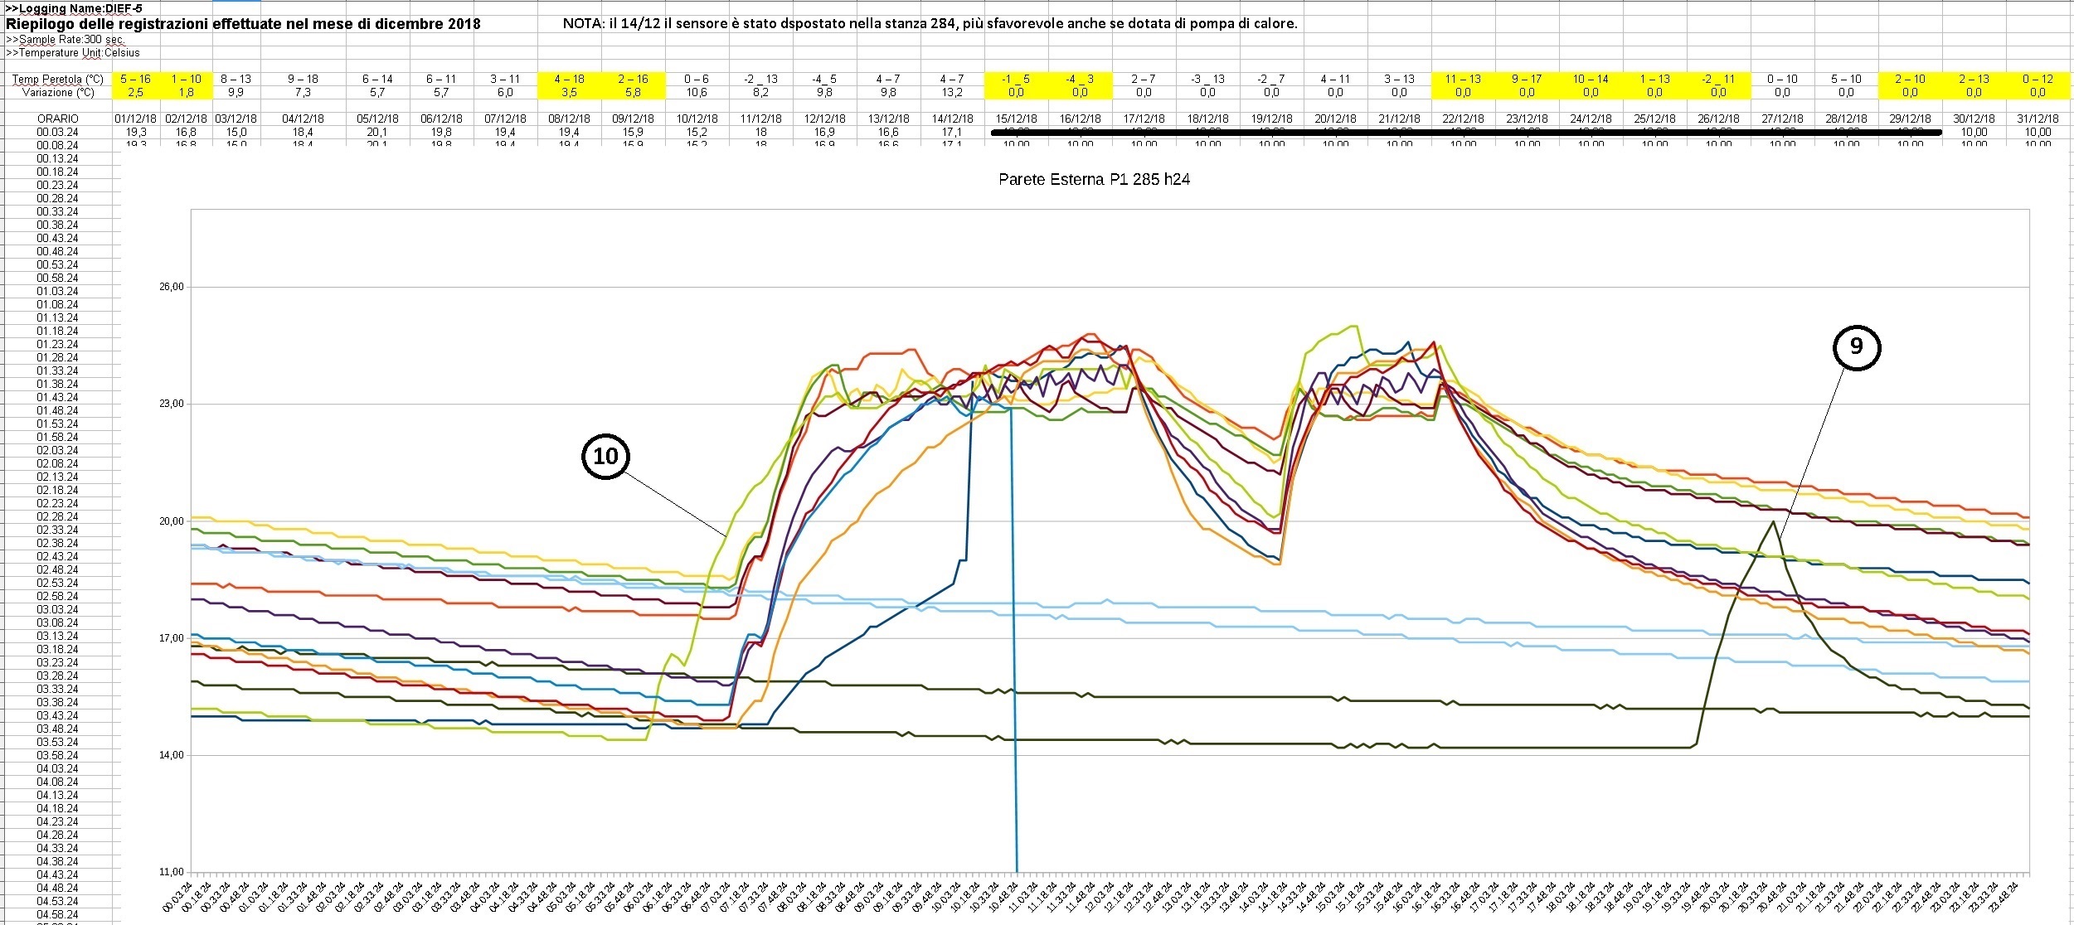The width and height of the screenshot is (2074, 925).
Task: Select the 'Variazione (°C)' row label
Action: pyautogui.click(x=58, y=93)
